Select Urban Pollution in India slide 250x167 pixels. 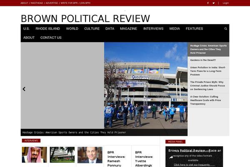[208, 71]
